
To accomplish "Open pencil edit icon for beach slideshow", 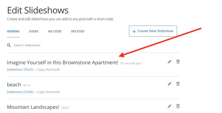I will click(170, 84).
